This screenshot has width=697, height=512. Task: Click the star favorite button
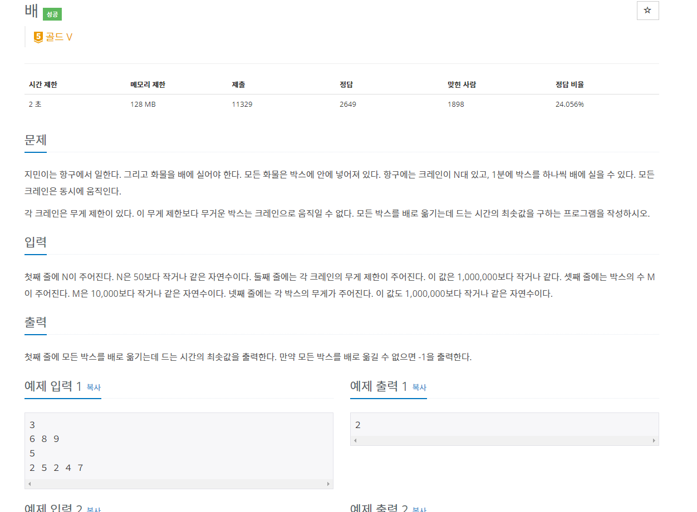(x=647, y=11)
